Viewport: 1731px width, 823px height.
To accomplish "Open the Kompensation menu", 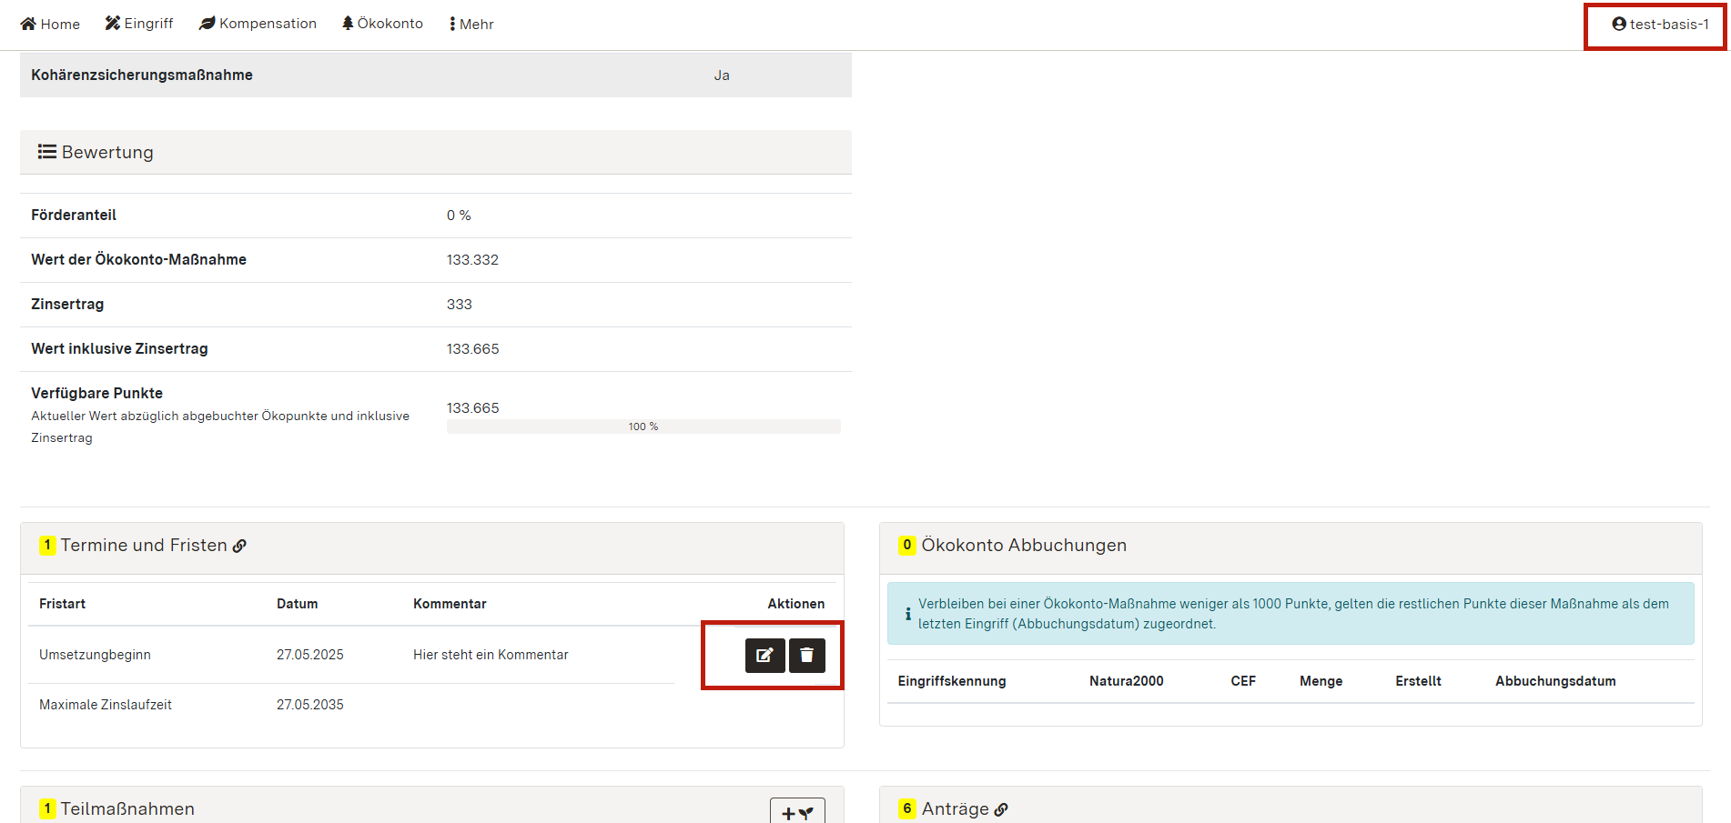I will pos(258,24).
